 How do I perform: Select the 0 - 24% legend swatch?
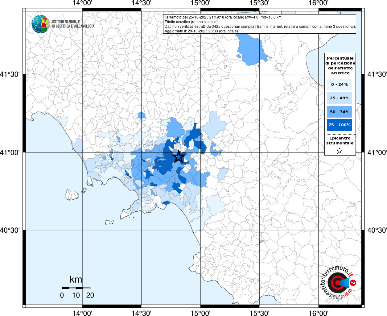pyautogui.click(x=340, y=84)
